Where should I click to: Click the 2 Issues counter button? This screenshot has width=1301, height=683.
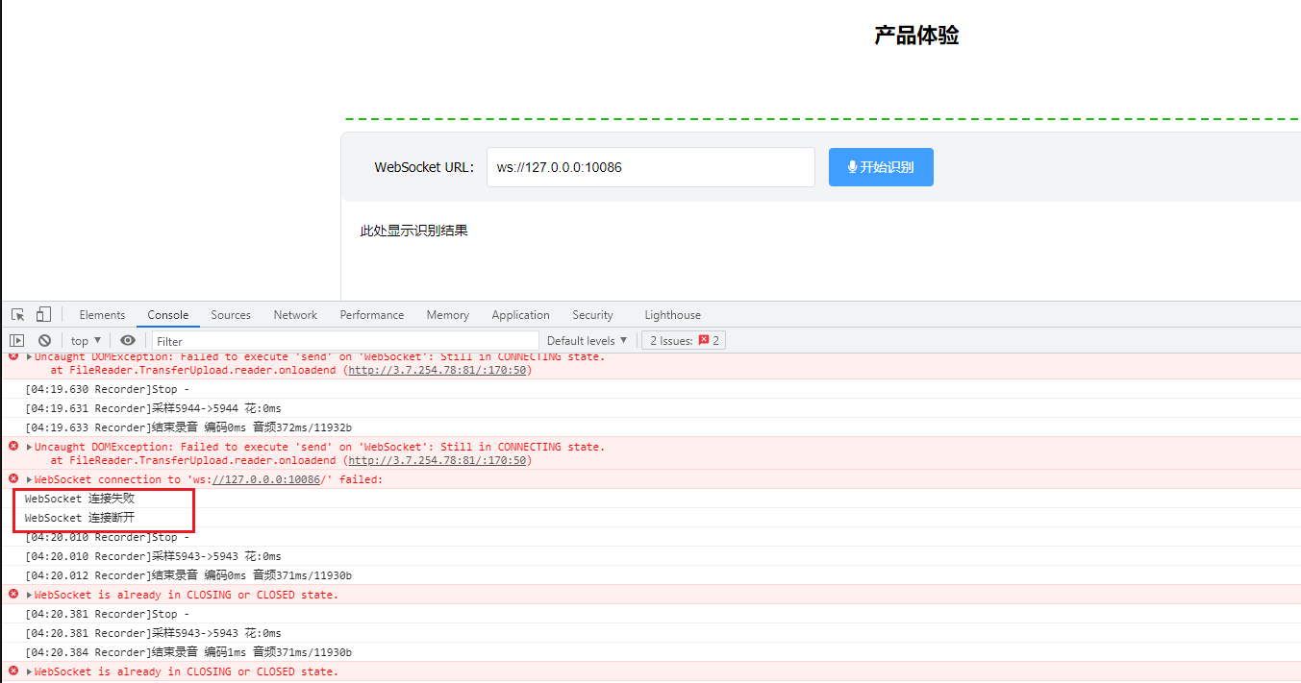(683, 340)
